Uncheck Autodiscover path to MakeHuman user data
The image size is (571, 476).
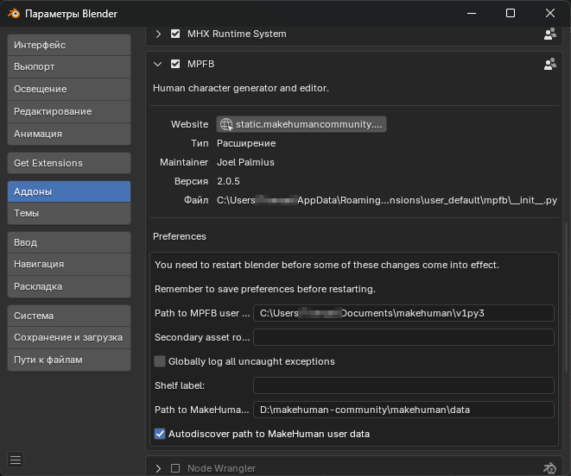pos(160,434)
